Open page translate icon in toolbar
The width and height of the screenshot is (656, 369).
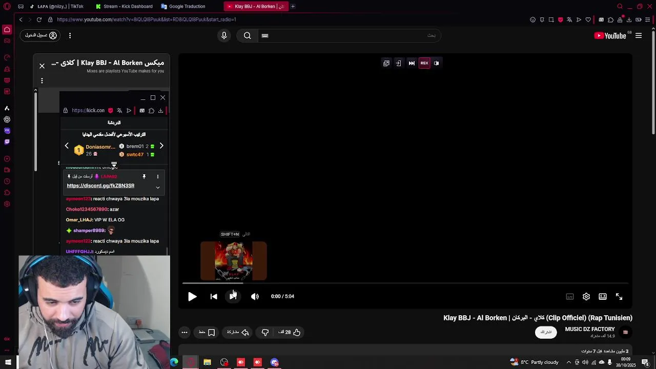pos(569,19)
